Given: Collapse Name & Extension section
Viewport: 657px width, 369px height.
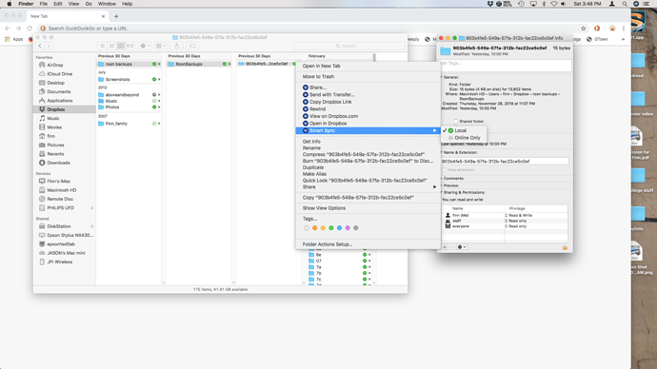Looking at the screenshot, I should click(442, 153).
